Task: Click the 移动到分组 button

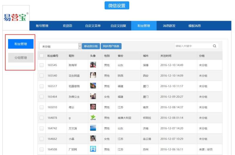Action: tap(91, 46)
